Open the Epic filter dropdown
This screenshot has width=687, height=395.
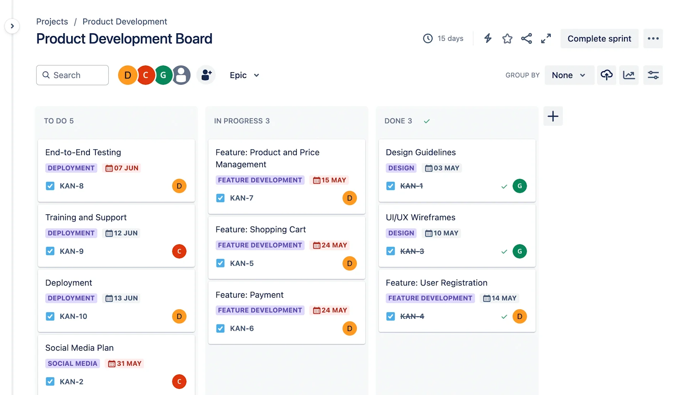(244, 75)
